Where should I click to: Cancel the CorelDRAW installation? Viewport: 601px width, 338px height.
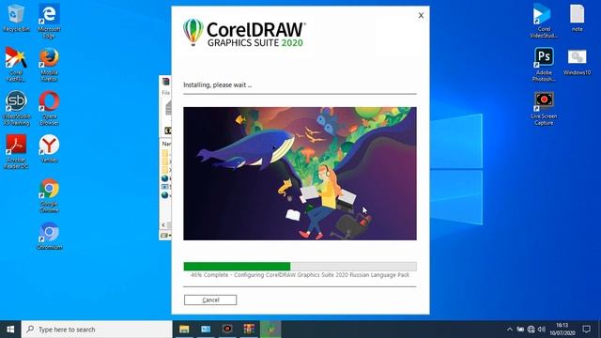click(x=210, y=300)
